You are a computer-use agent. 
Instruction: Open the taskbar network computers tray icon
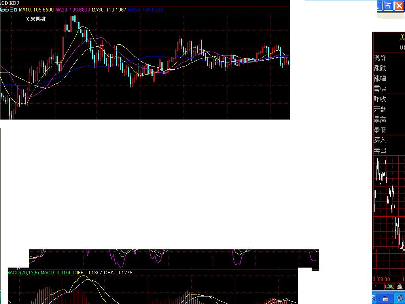click(x=399, y=298)
